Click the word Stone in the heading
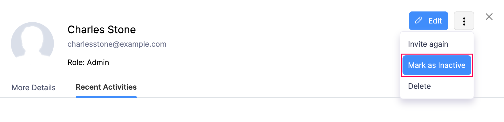The width and height of the screenshot is (504, 122). coord(122,29)
